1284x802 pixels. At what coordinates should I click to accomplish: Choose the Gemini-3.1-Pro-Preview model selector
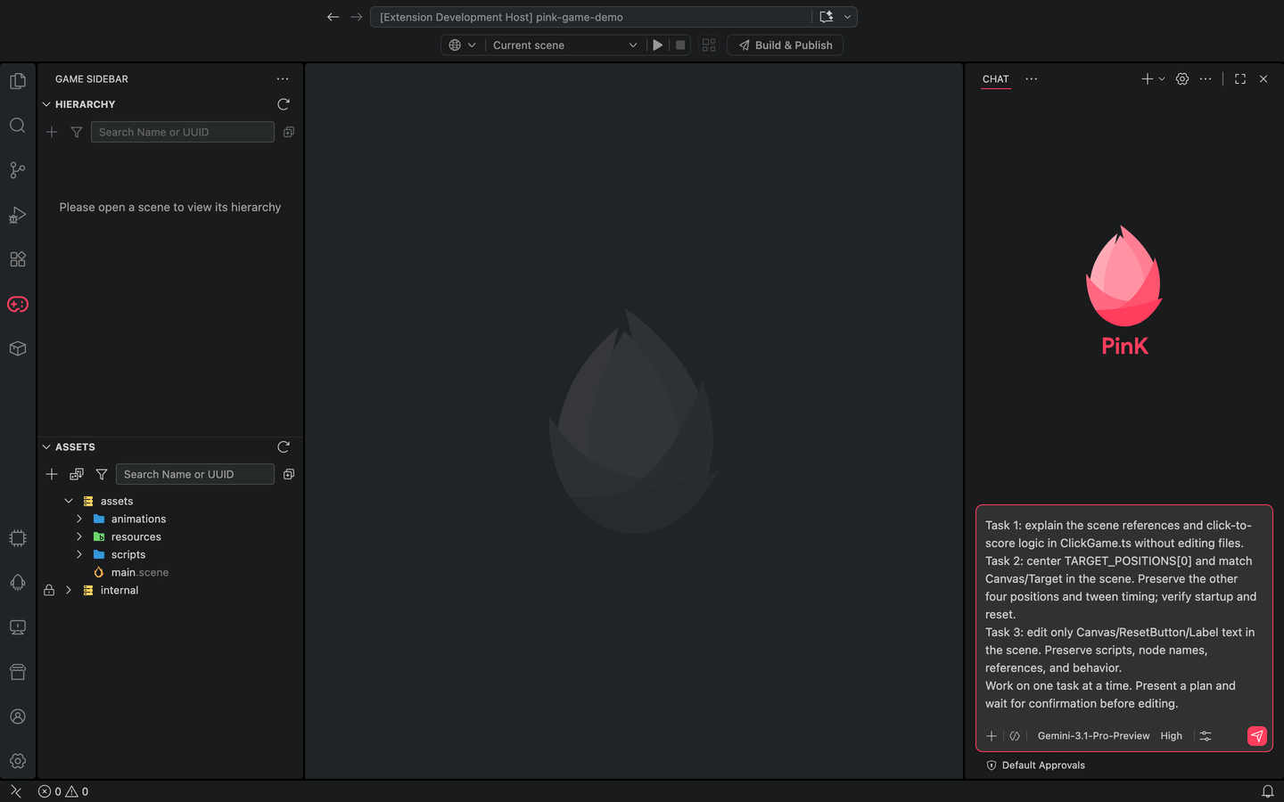1093,736
